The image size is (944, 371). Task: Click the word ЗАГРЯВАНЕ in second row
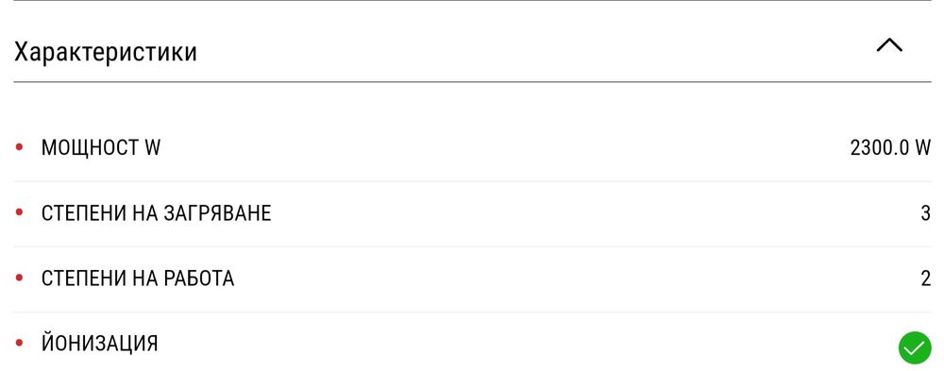click(217, 213)
